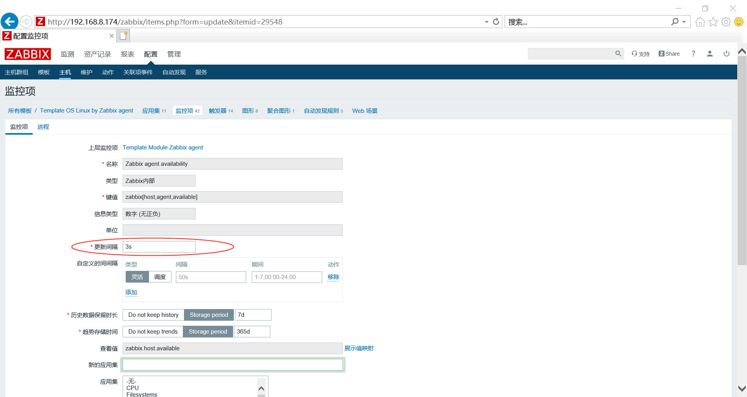
Task: Click the Zabbix search magnifier icon
Action: (618, 54)
